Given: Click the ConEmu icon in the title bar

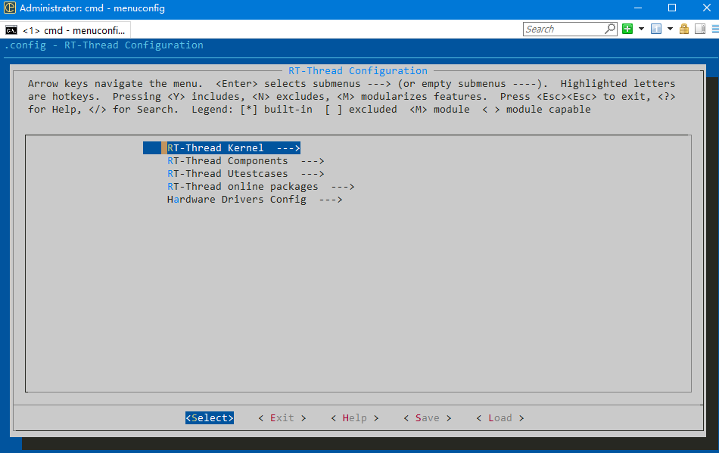Looking at the screenshot, I should [x=10, y=8].
